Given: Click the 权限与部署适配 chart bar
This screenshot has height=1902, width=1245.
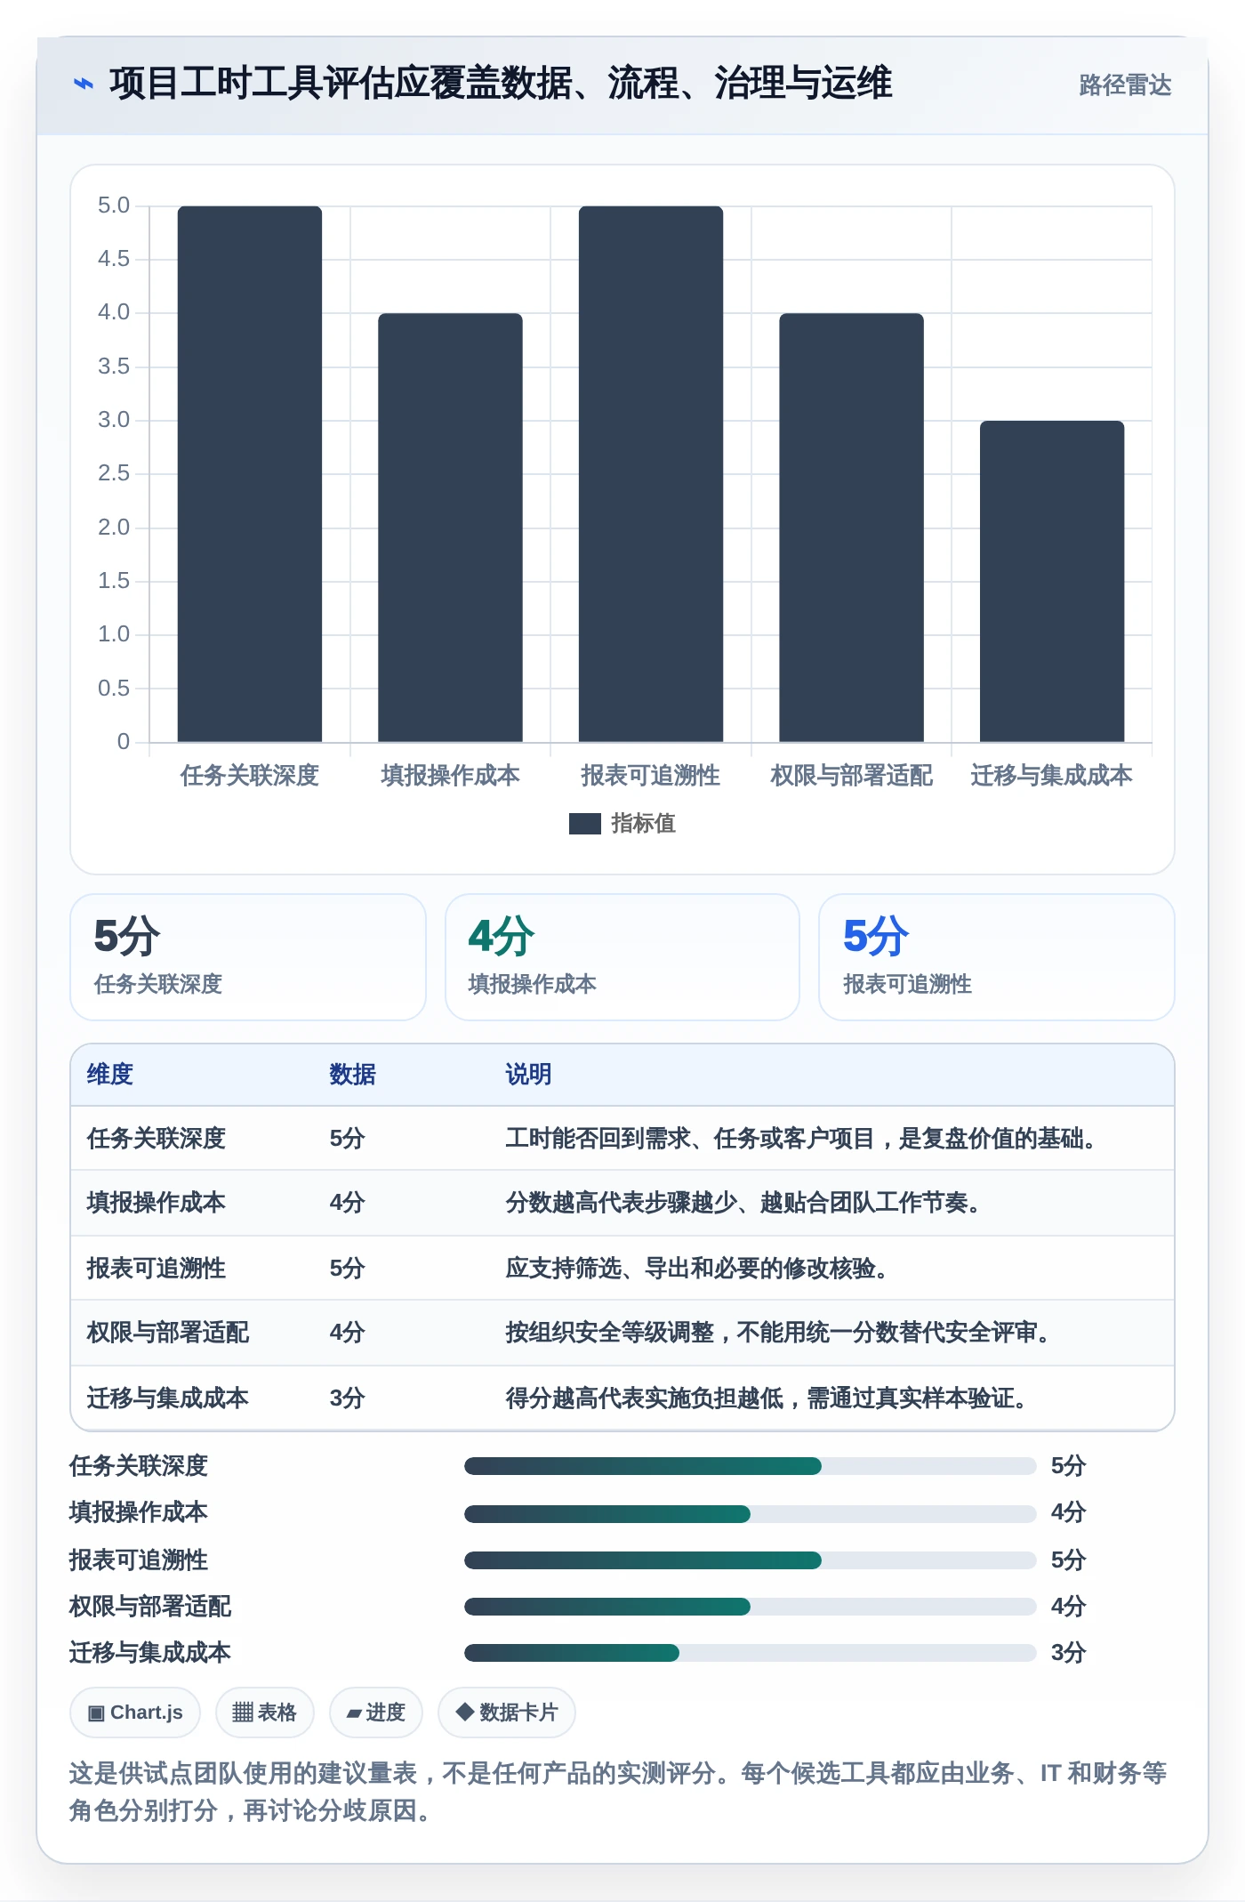Looking at the screenshot, I should (x=851, y=528).
